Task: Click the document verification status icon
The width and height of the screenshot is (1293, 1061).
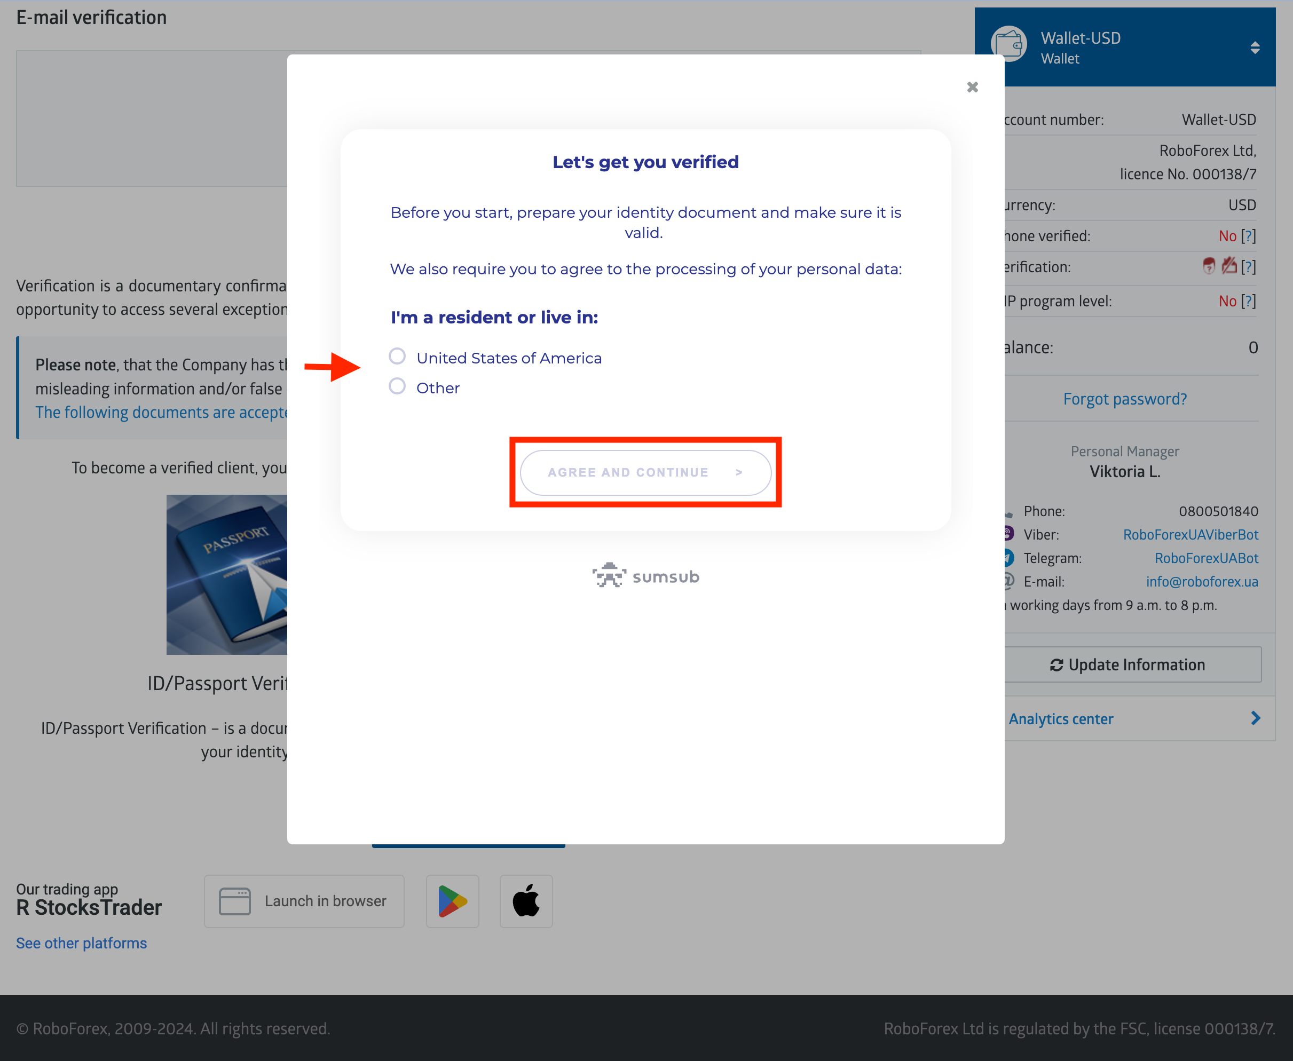Action: [x=1228, y=266]
